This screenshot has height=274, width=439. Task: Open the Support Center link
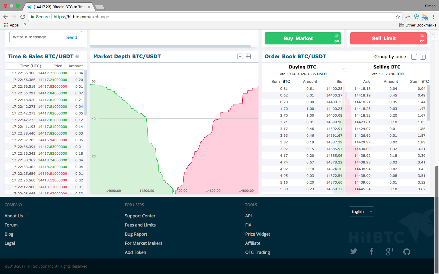click(140, 216)
